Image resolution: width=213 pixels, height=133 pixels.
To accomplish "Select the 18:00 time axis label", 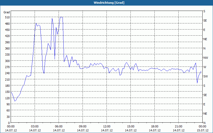I will tap(155, 127).
